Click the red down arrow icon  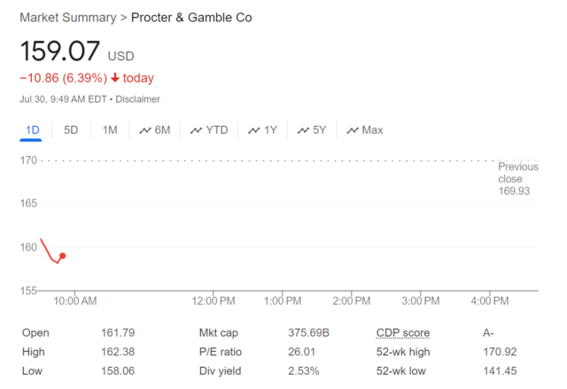tap(115, 78)
